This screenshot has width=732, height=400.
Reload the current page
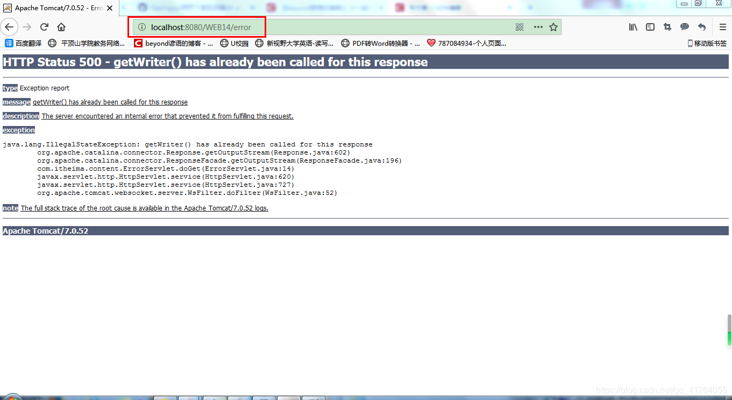pos(45,27)
